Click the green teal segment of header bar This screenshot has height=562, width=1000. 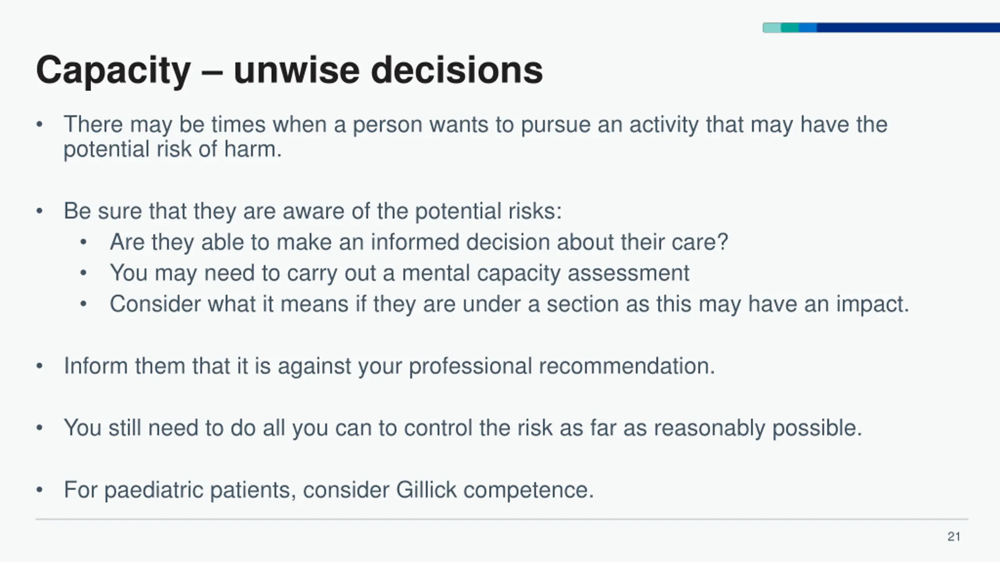click(790, 28)
